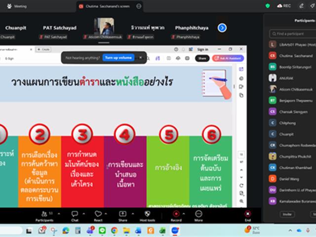Click the red End meeting button
The width and height of the screenshot is (316, 237).
(x=248, y=216)
